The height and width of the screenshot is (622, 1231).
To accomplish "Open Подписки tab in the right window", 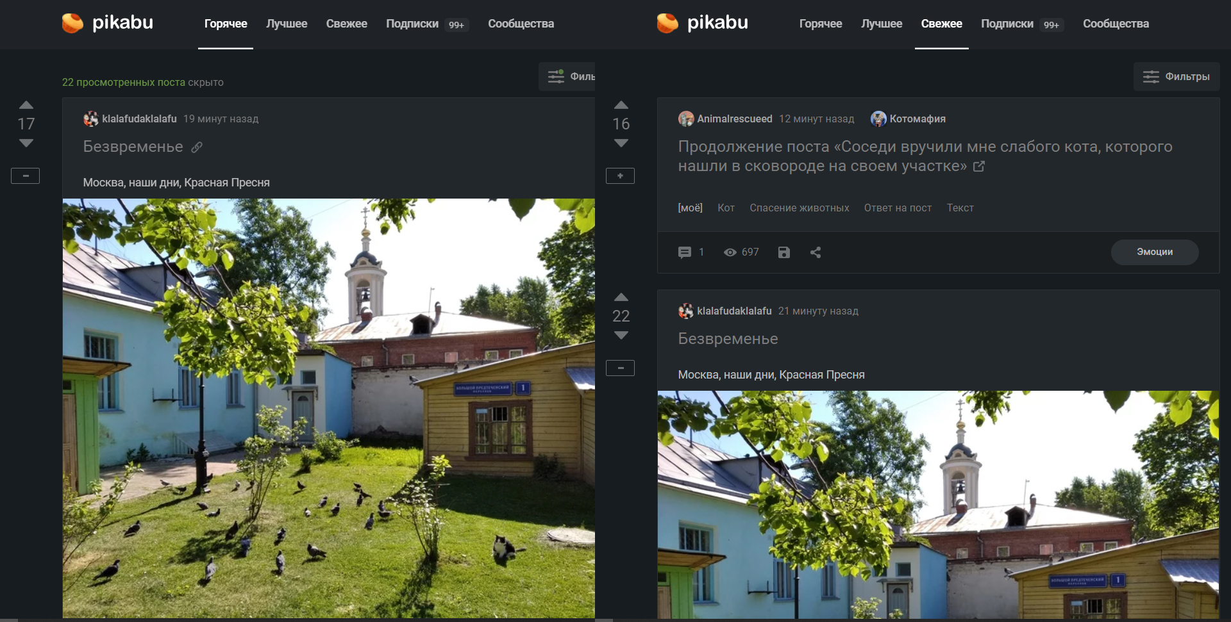I will (x=1007, y=24).
